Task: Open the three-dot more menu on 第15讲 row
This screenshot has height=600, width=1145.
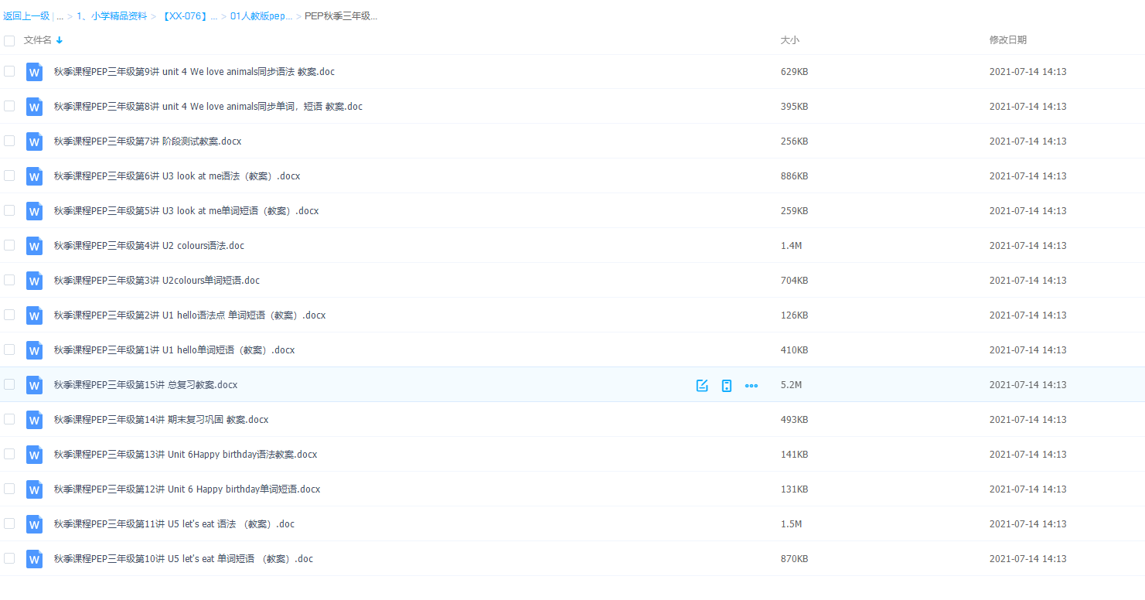Action: click(x=751, y=385)
